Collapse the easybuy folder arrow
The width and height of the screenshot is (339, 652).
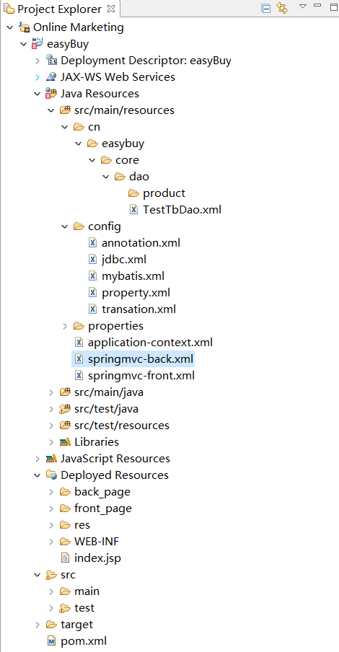click(x=79, y=144)
